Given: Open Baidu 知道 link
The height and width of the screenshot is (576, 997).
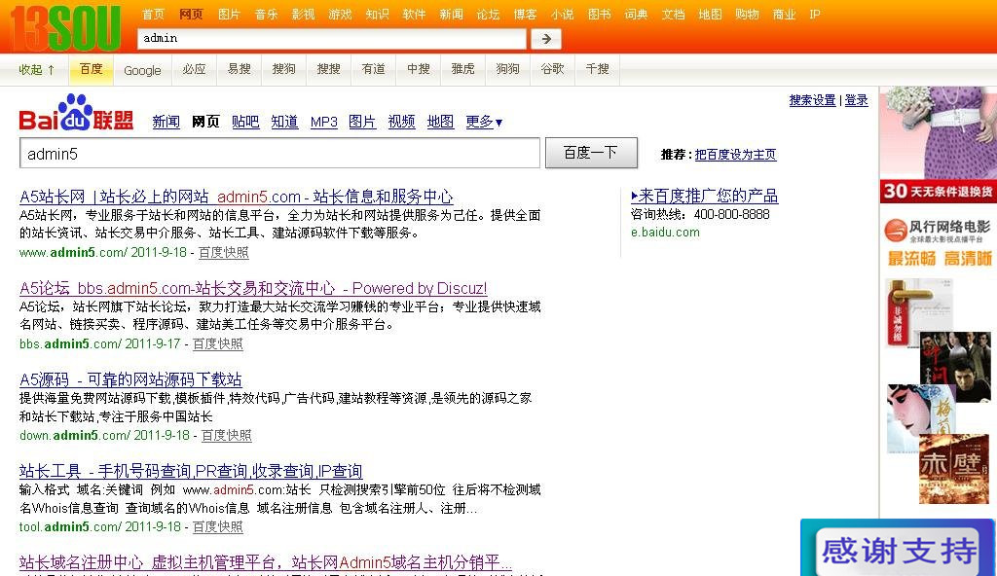Looking at the screenshot, I should (284, 122).
